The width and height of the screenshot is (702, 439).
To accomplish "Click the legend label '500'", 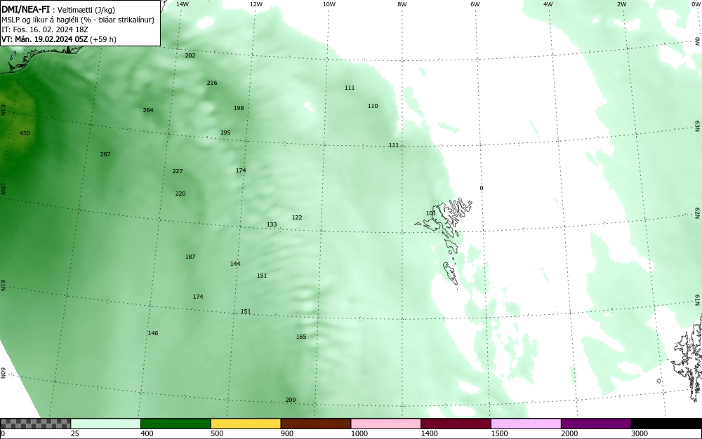I will tap(217, 433).
